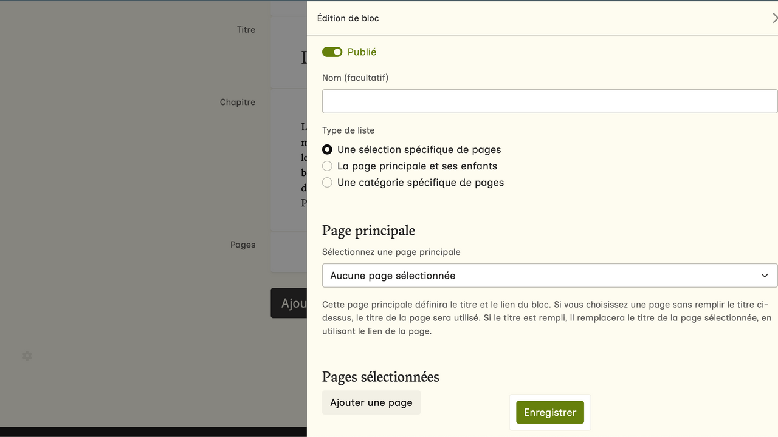Select 'Une sélection spécifique de pages' radio

[327, 149]
